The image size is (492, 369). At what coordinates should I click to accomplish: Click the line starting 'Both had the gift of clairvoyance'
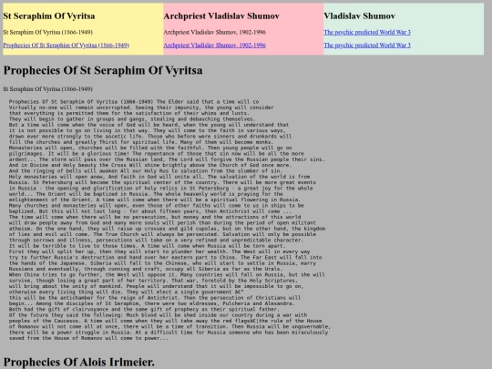(144, 310)
